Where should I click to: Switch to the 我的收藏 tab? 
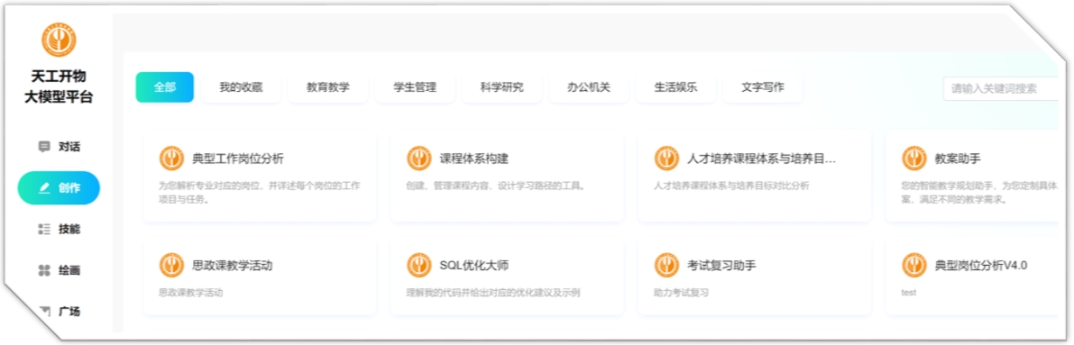coord(241,87)
